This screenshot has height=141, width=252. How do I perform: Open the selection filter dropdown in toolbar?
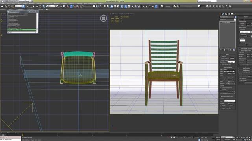[x=19, y=6]
